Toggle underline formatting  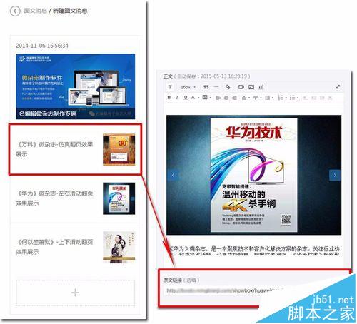click(x=186, y=98)
